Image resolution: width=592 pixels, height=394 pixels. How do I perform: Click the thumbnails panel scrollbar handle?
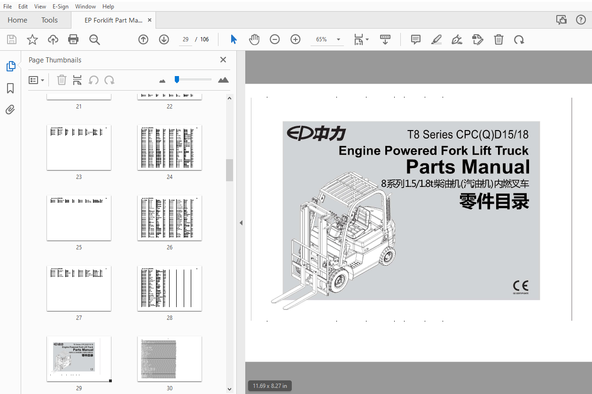[x=229, y=170]
